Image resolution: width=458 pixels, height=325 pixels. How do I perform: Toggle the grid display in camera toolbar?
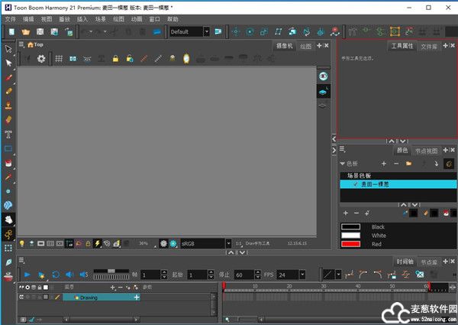(58, 58)
